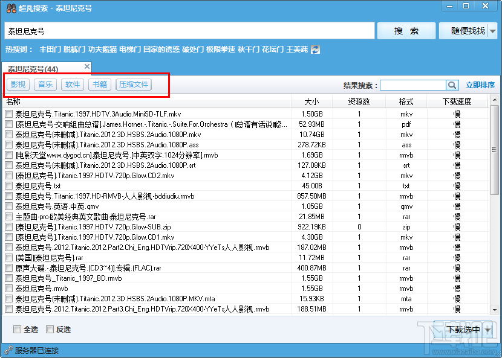The width and height of the screenshot is (502, 358).
Task: Click the results list scrollbar thumb
Action: (495, 150)
